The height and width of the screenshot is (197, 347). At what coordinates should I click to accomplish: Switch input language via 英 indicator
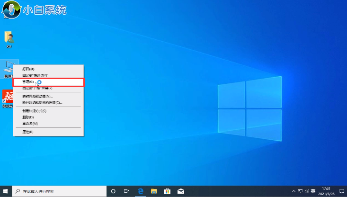(x=313, y=191)
